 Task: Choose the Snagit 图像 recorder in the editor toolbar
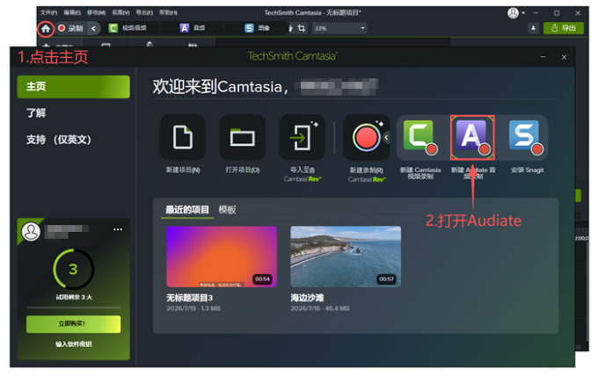[258, 28]
